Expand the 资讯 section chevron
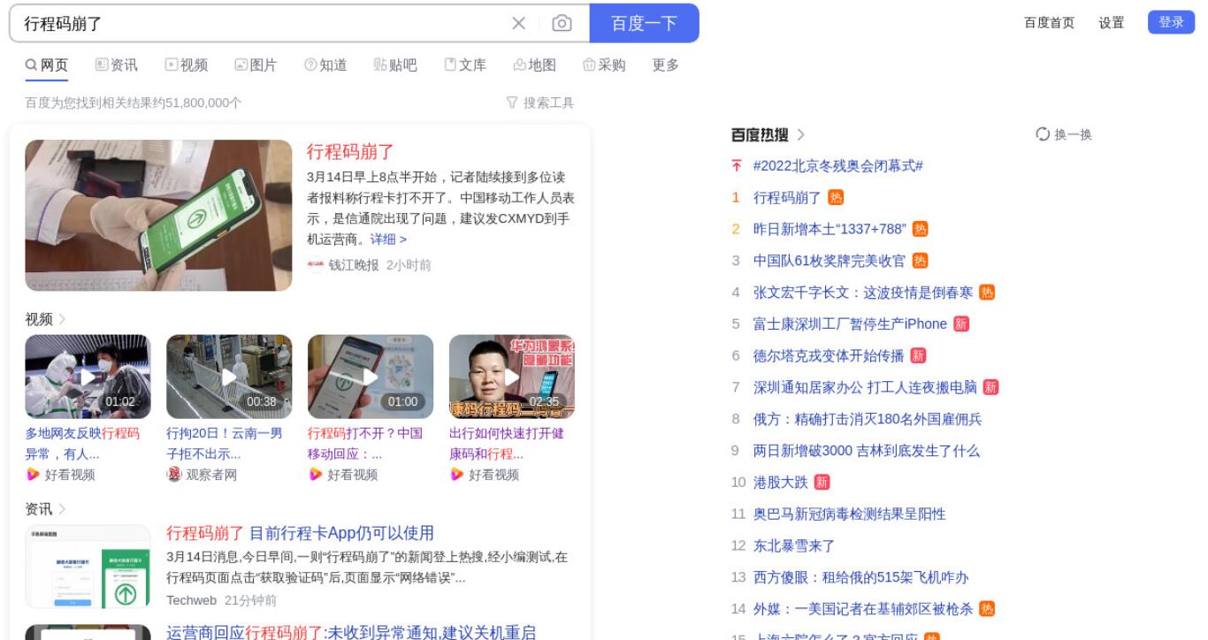Viewport: 1208px width, 640px height. click(63, 509)
